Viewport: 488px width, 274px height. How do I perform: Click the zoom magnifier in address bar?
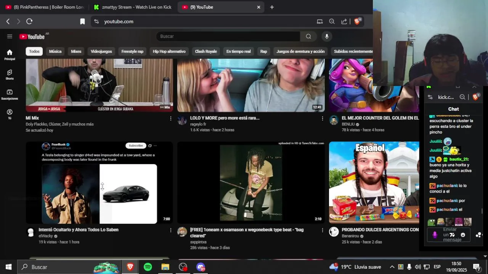pos(332,22)
